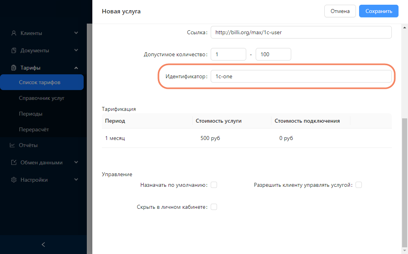Click the Ссылка input field
This screenshot has height=254, width=408.
coord(301,32)
